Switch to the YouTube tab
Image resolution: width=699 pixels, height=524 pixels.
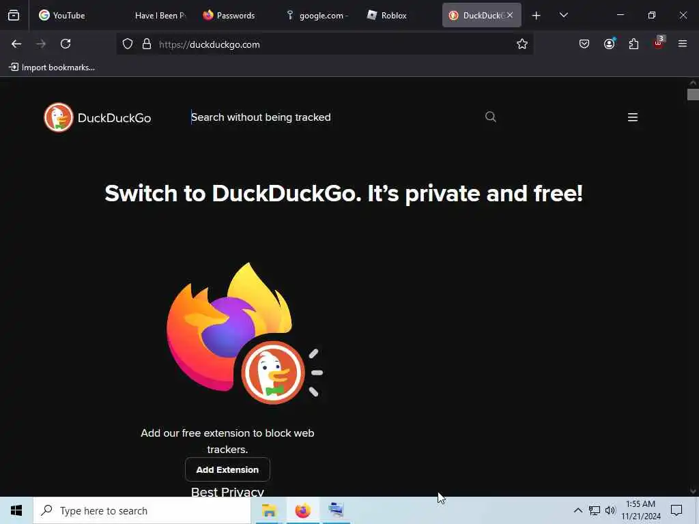pyautogui.click(x=70, y=15)
